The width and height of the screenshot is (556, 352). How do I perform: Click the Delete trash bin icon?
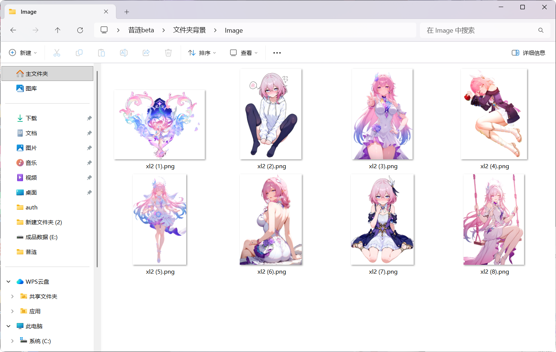coord(168,53)
